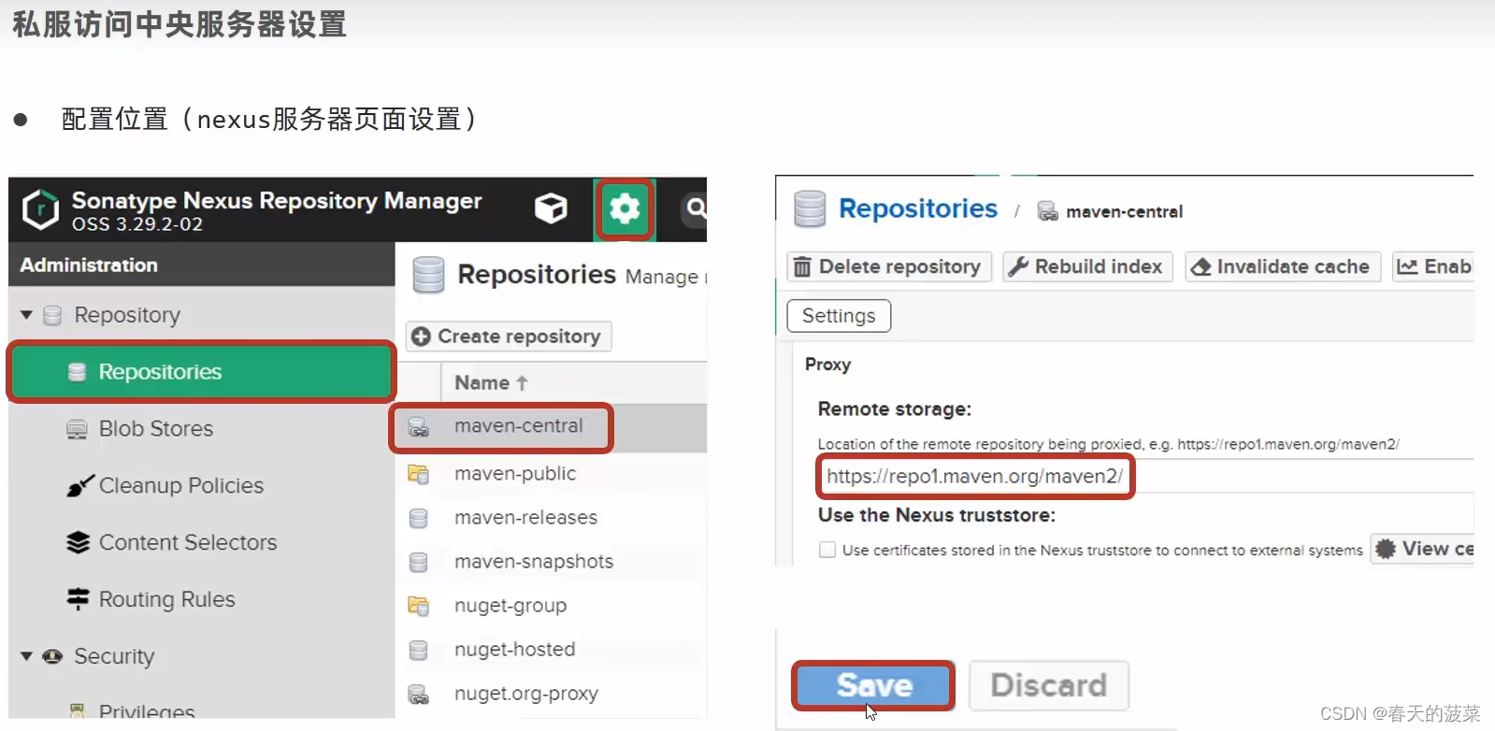Click the Repositories breadcrumb database icon in detail panel

coord(810,208)
